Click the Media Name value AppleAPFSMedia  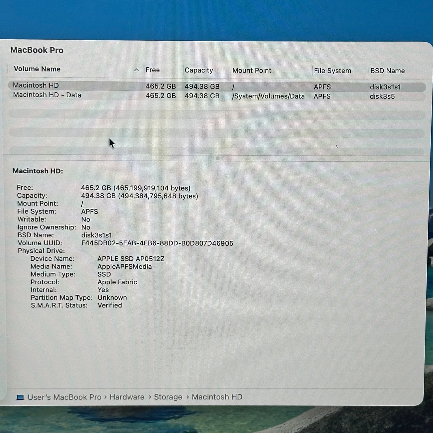coord(124,267)
